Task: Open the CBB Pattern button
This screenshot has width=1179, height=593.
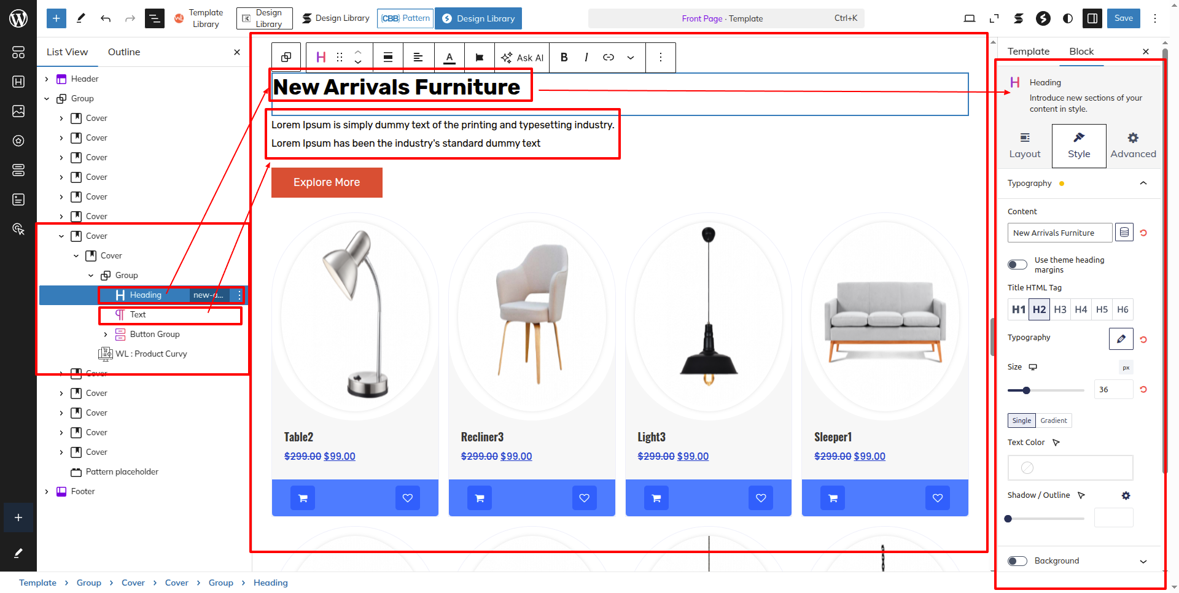Action: pyautogui.click(x=405, y=18)
